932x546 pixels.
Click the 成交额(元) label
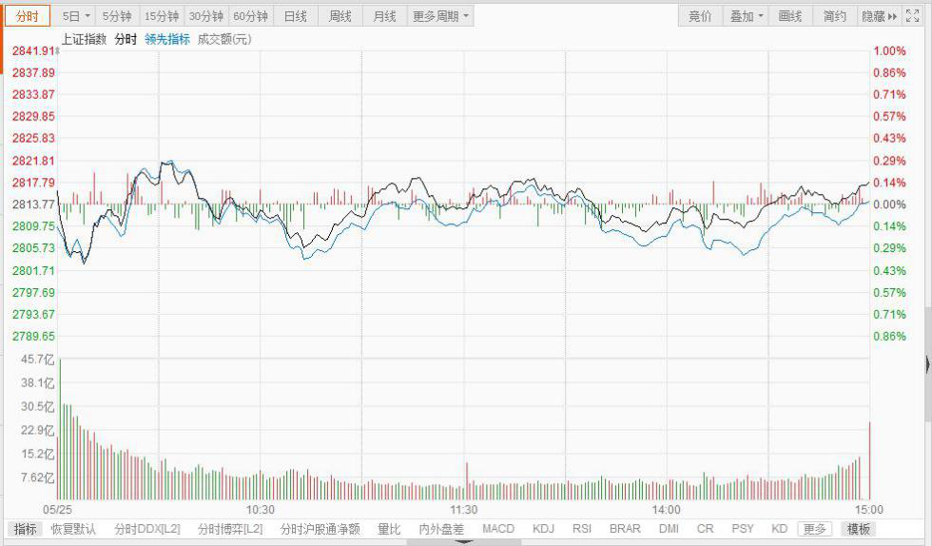tap(224, 39)
